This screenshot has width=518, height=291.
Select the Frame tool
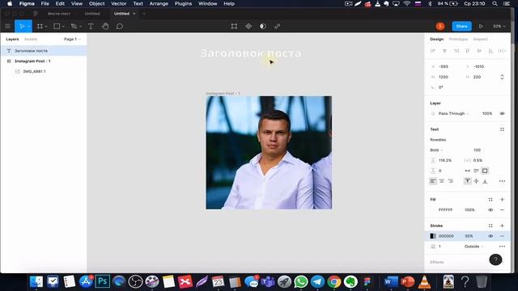(40, 26)
